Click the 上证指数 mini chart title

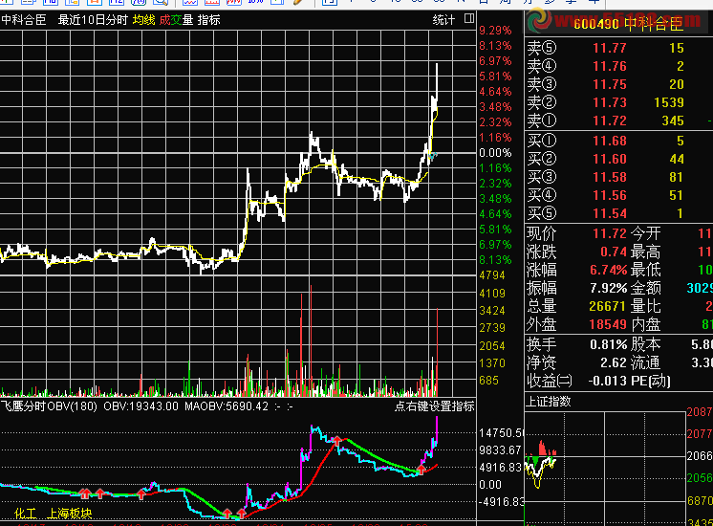click(x=548, y=402)
